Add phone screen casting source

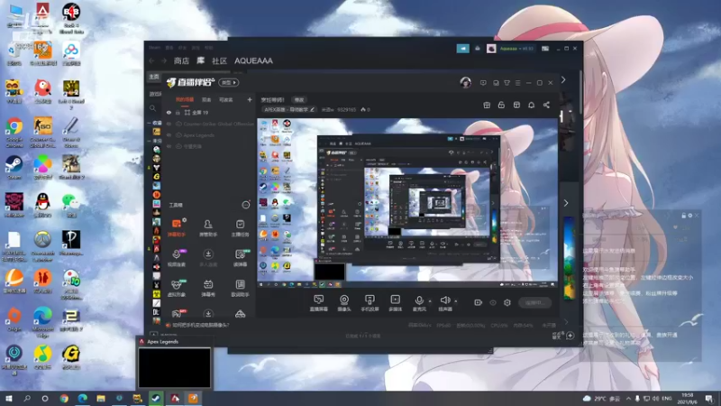[x=370, y=303]
